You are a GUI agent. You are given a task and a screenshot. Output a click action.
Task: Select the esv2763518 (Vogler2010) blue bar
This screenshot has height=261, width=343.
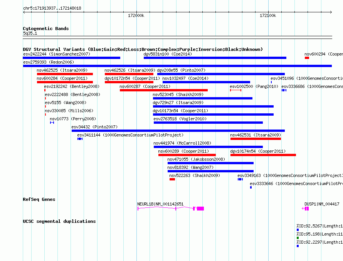pos(208,123)
